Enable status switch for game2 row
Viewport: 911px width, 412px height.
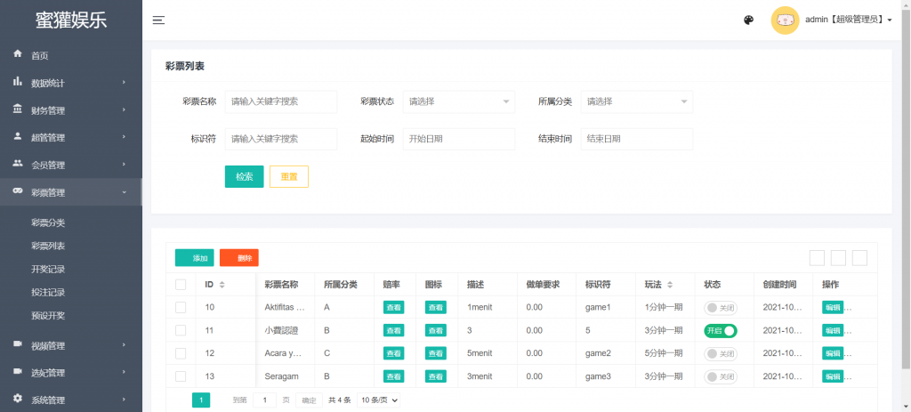(x=721, y=353)
